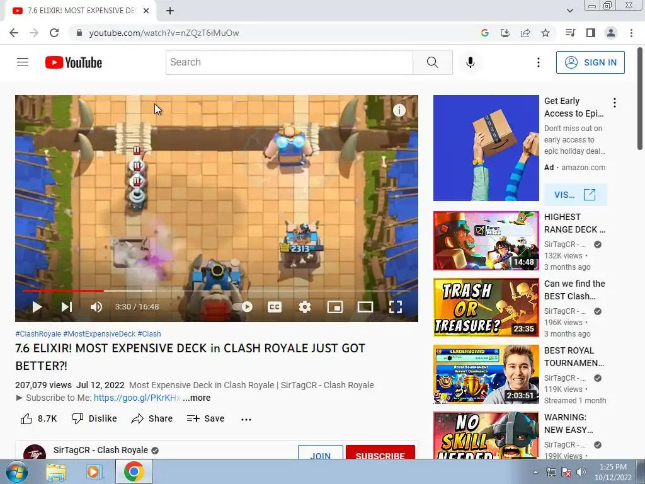Image resolution: width=645 pixels, height=484 pixels.
Task: Open BEST ROYAL TOURNAMENT video thumbnail
Action: point(486,374)
